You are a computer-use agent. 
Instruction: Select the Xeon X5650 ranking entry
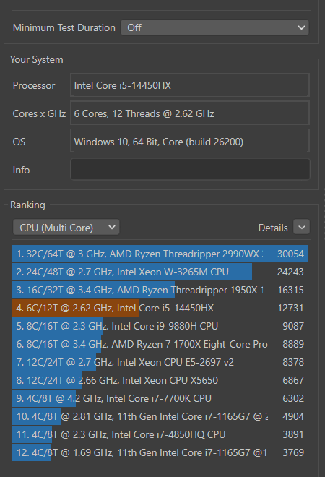pyautogui.click(x=160, y=380)
